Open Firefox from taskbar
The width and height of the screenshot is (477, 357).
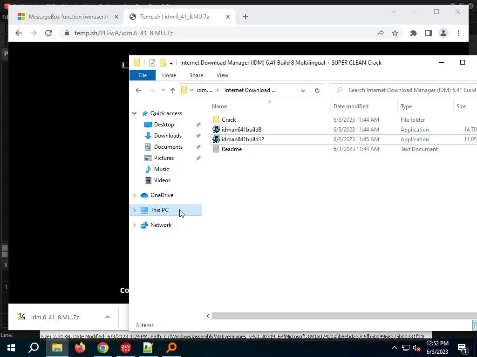(x=80, y=348)
